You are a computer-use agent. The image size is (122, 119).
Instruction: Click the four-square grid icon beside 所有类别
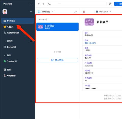pyautogui.click(x=39, y=12)
